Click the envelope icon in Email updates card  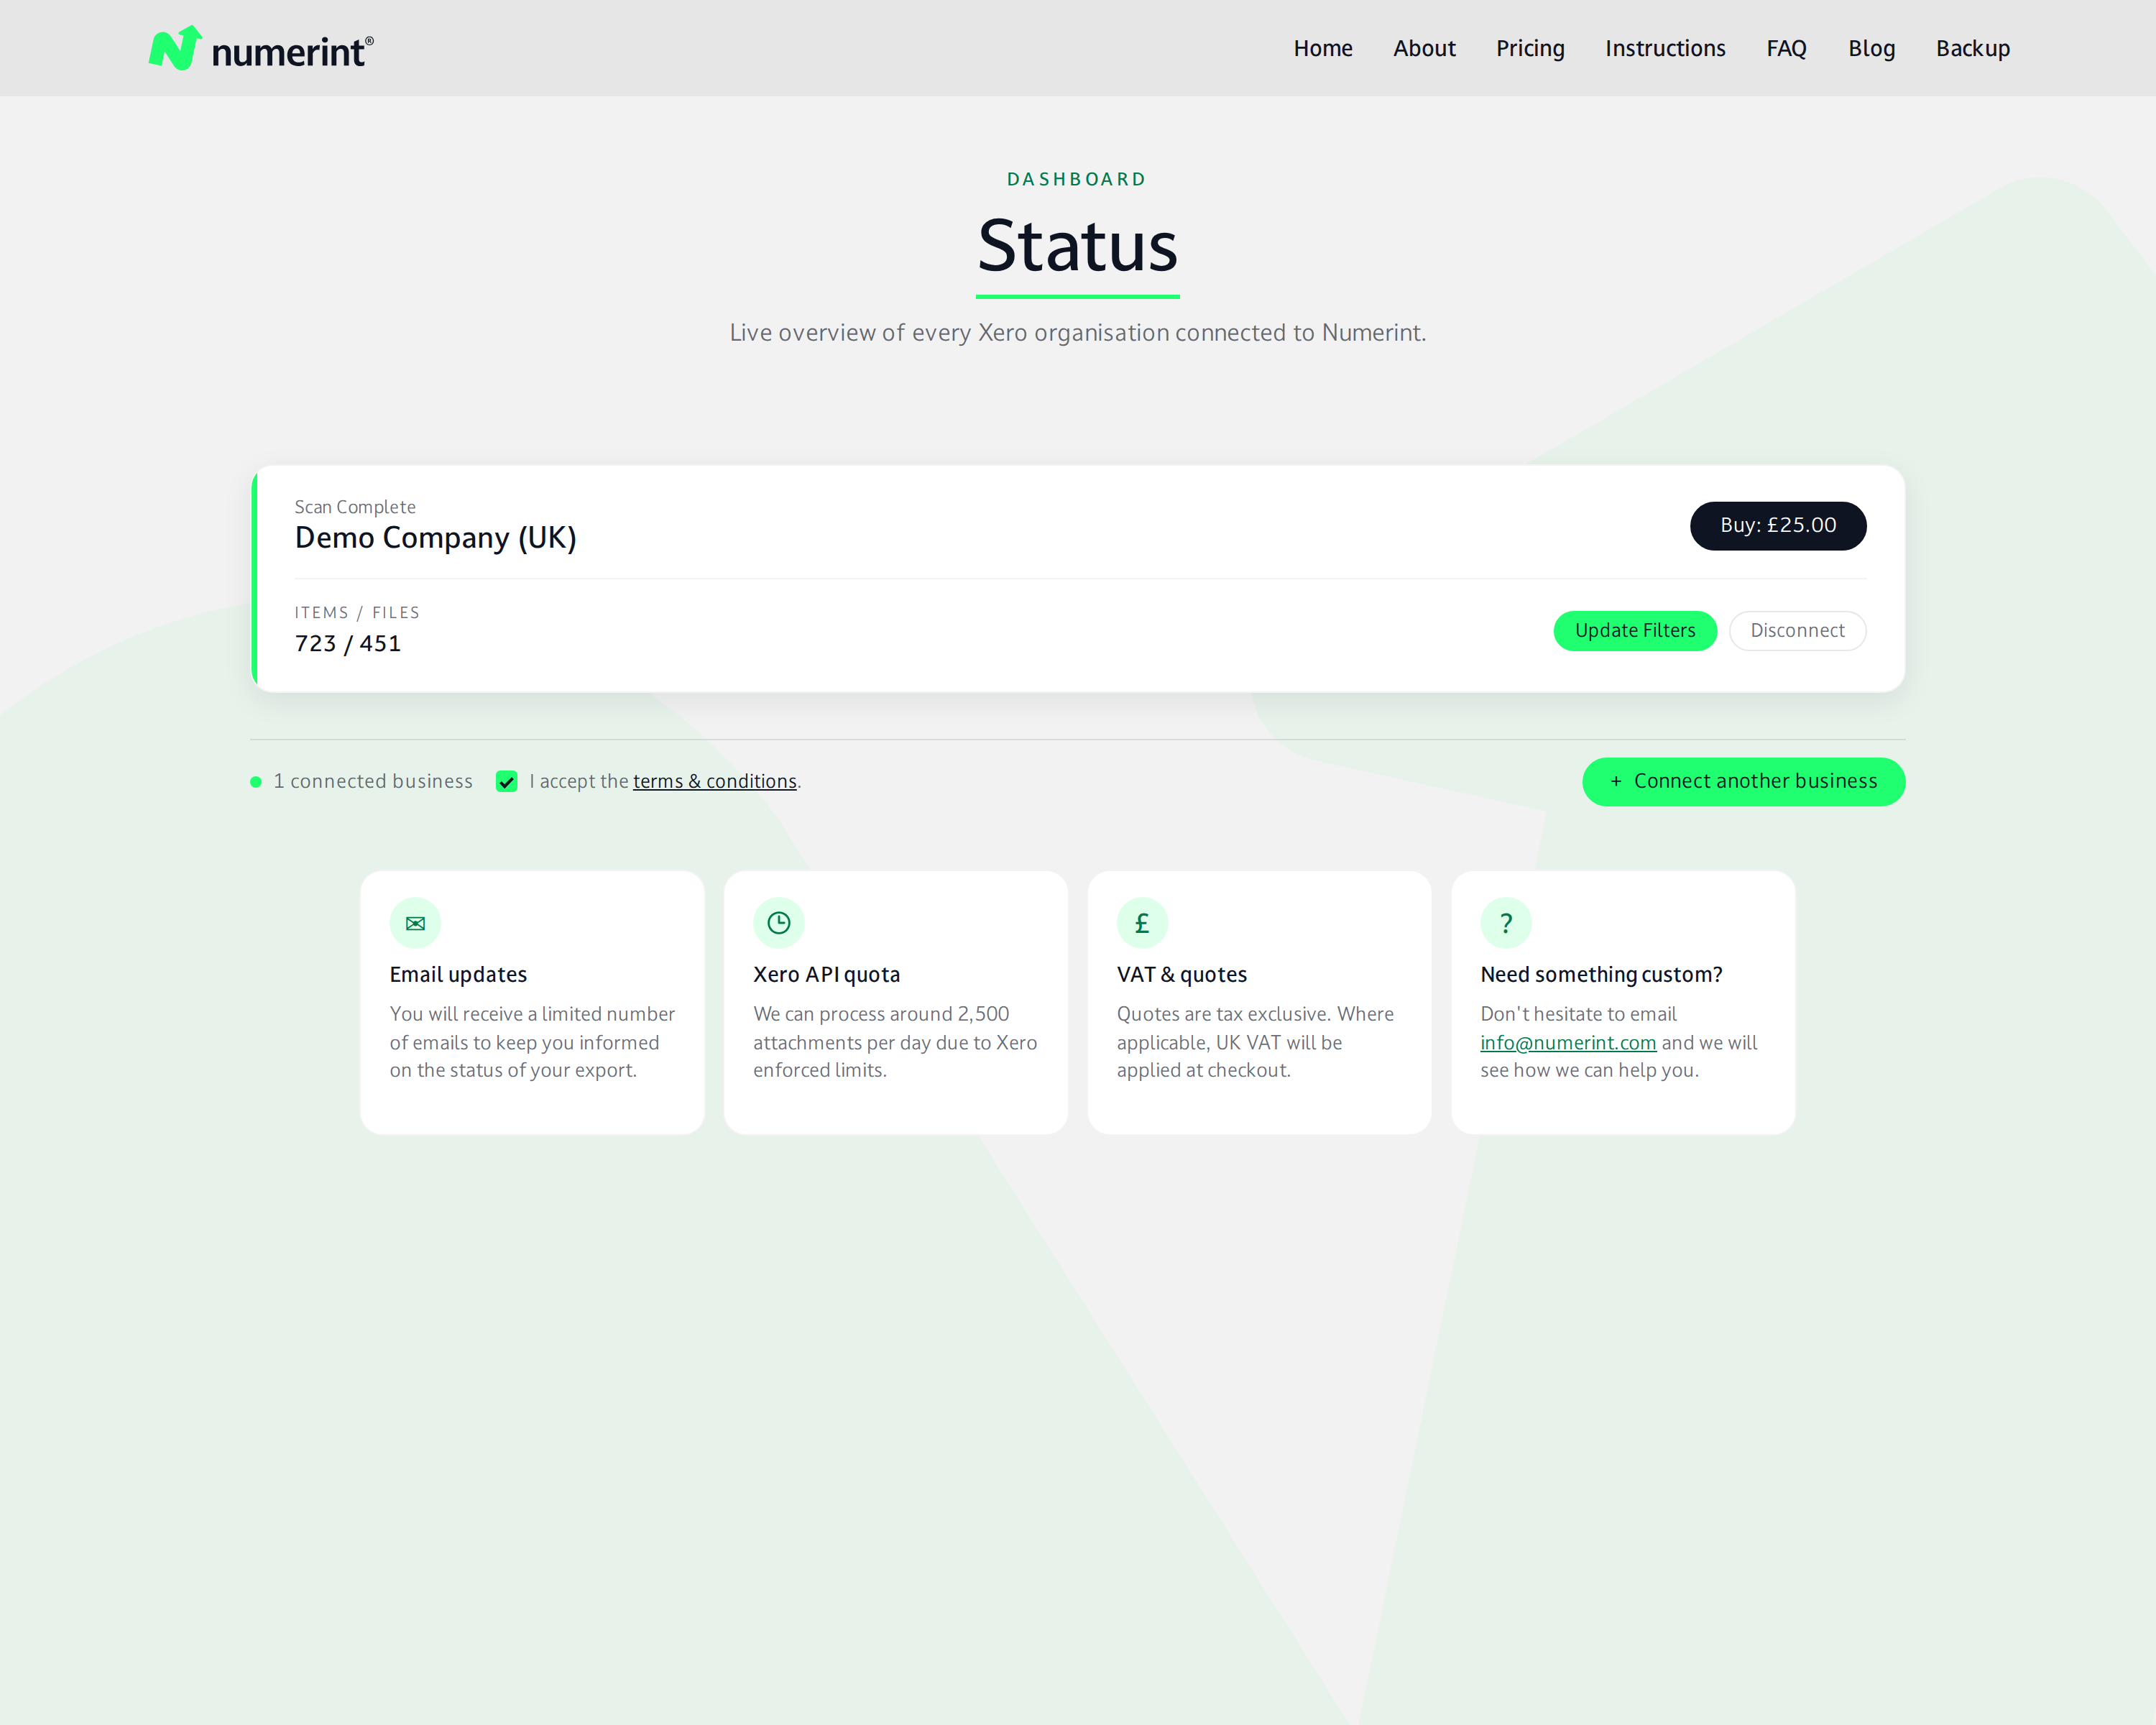click(x=415, y=923)
